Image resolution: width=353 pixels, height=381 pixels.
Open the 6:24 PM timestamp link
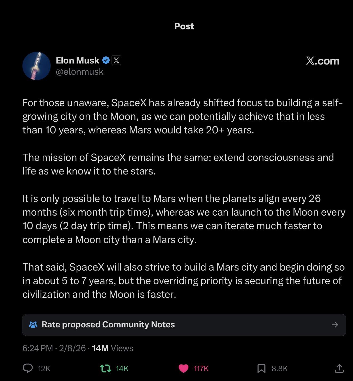click(38, 348)
